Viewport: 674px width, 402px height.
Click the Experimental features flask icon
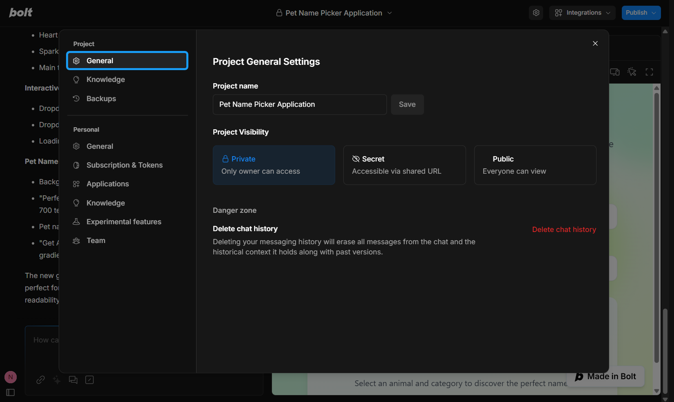pos(76,222)
